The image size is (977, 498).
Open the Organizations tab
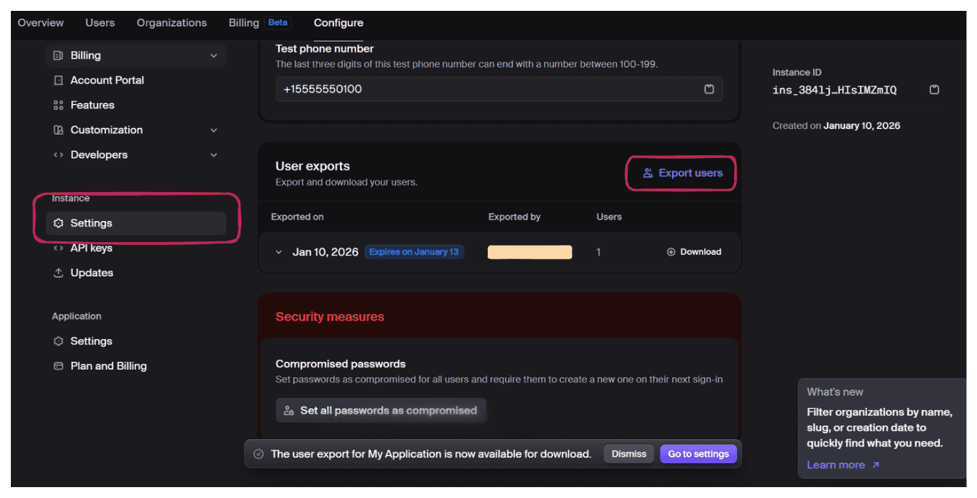[x=172, y=23]
